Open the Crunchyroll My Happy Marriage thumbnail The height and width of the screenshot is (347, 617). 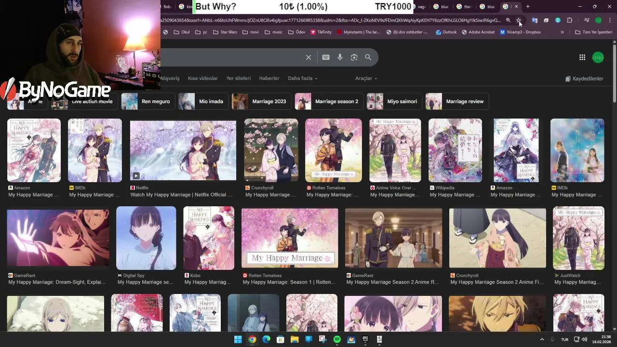click(x=271, y=150)
